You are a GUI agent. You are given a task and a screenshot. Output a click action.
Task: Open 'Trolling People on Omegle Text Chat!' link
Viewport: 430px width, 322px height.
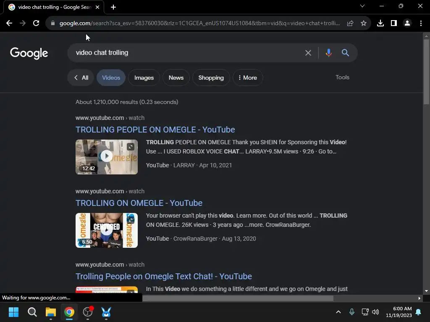[164, 276]
